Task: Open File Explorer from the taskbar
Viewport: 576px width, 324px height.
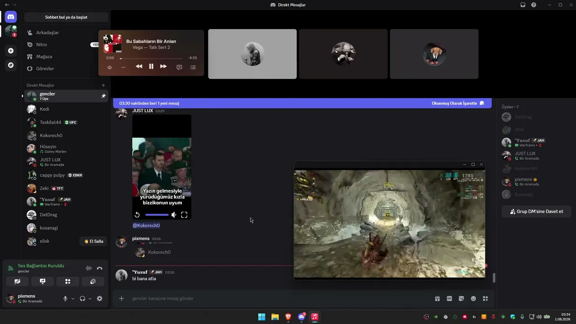Action: tap(275, 317)
